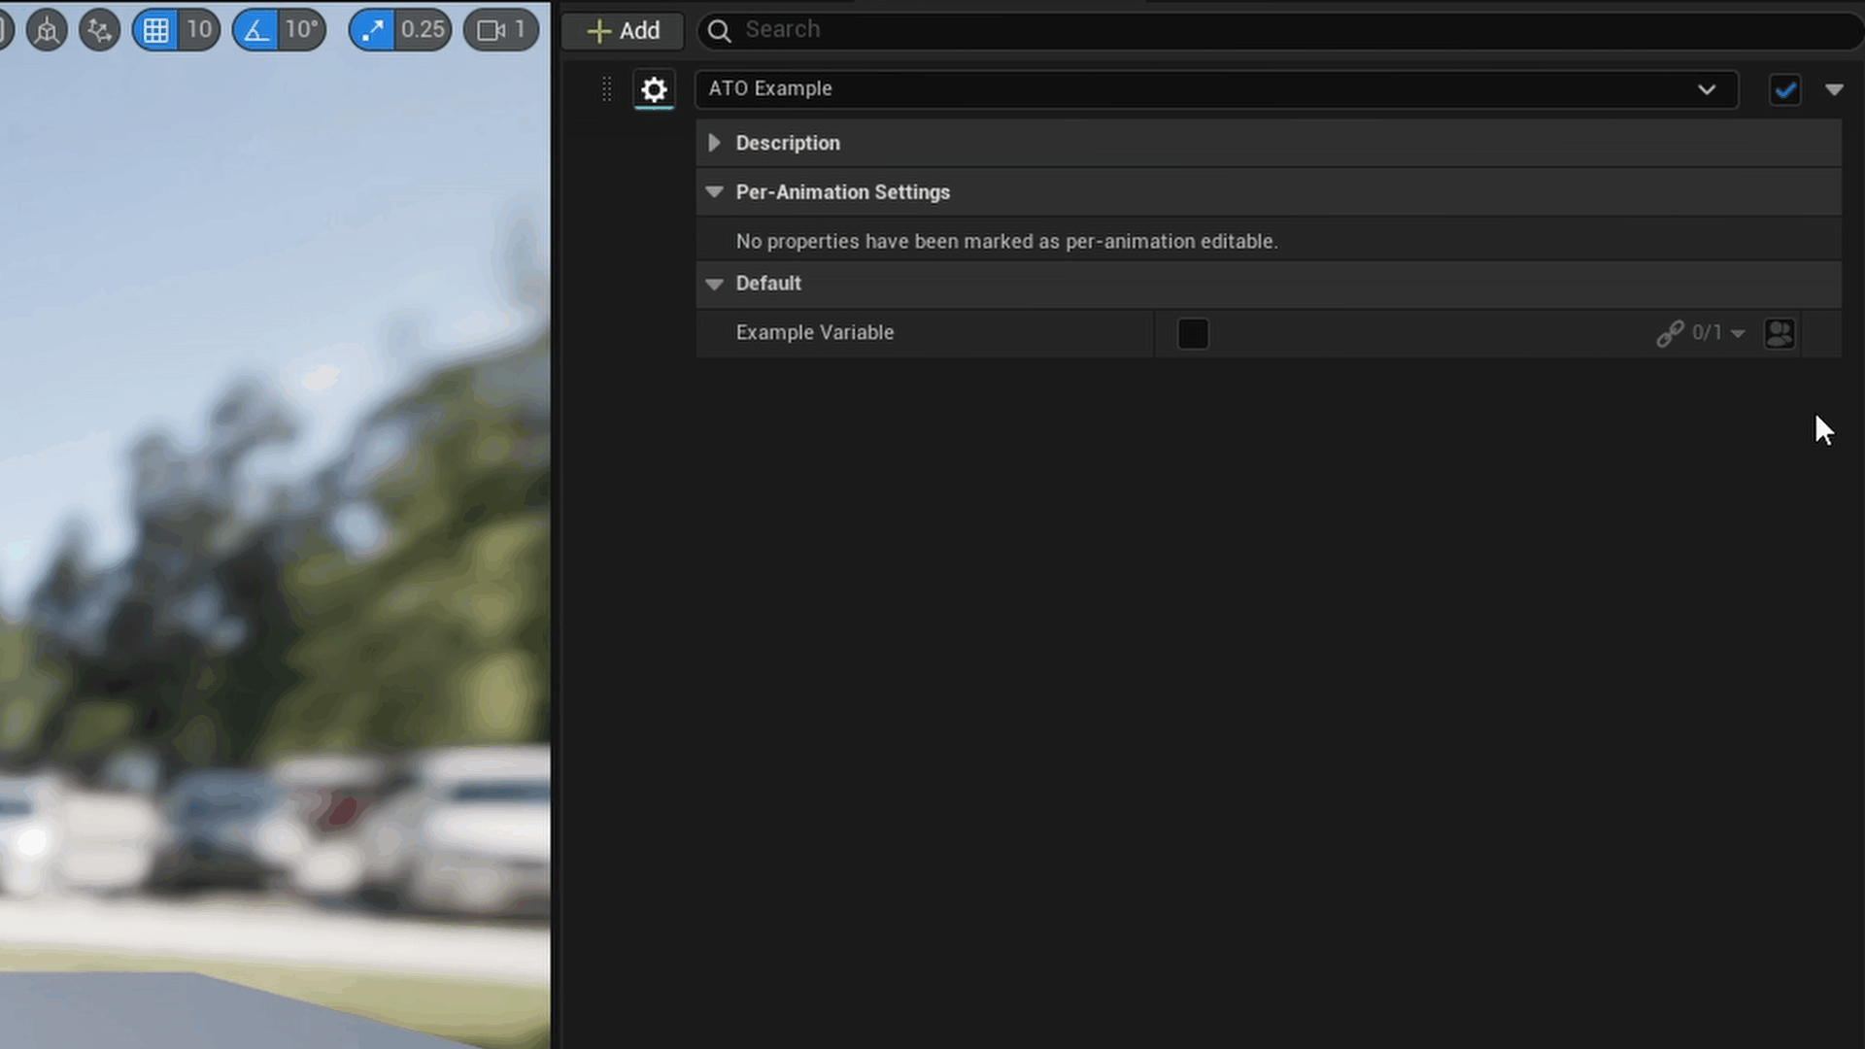Screen dimensions: 1865x1049
Task: Open rotation snap angle 10° dropdown
Action: [302, 30]
